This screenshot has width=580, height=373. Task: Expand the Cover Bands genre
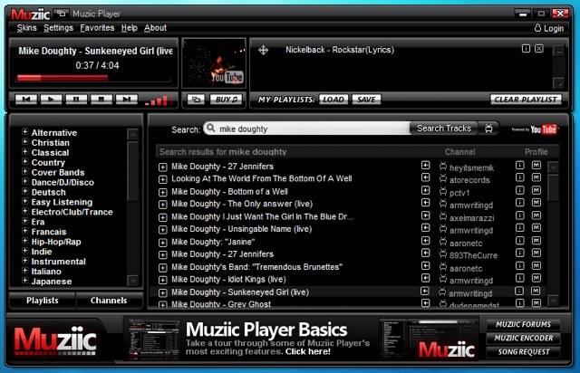pyautogui.click(x=24, y=171)
